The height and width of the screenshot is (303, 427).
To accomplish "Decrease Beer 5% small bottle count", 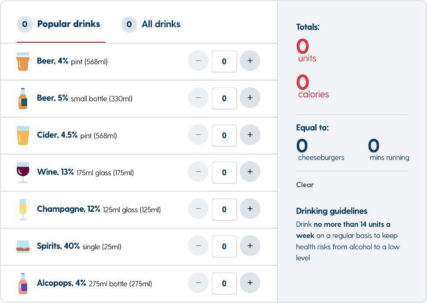I will 198,98.
